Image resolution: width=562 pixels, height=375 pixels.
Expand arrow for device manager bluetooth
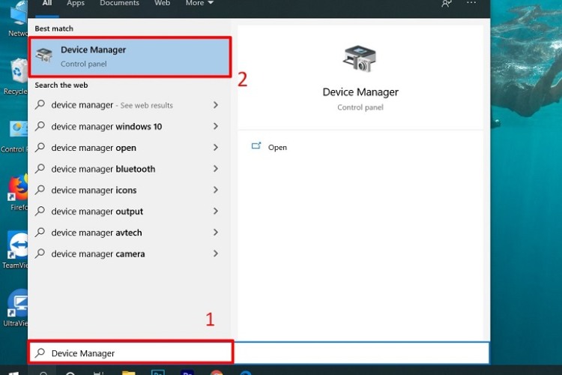(216, 169)
